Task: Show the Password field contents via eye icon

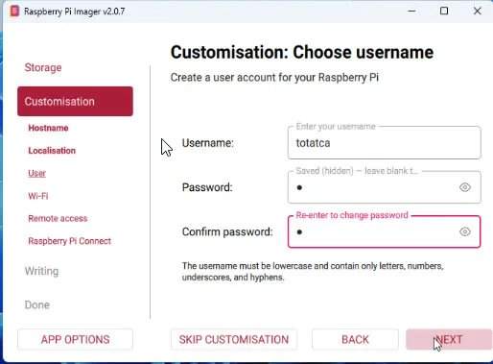Action: pos(465,187)
